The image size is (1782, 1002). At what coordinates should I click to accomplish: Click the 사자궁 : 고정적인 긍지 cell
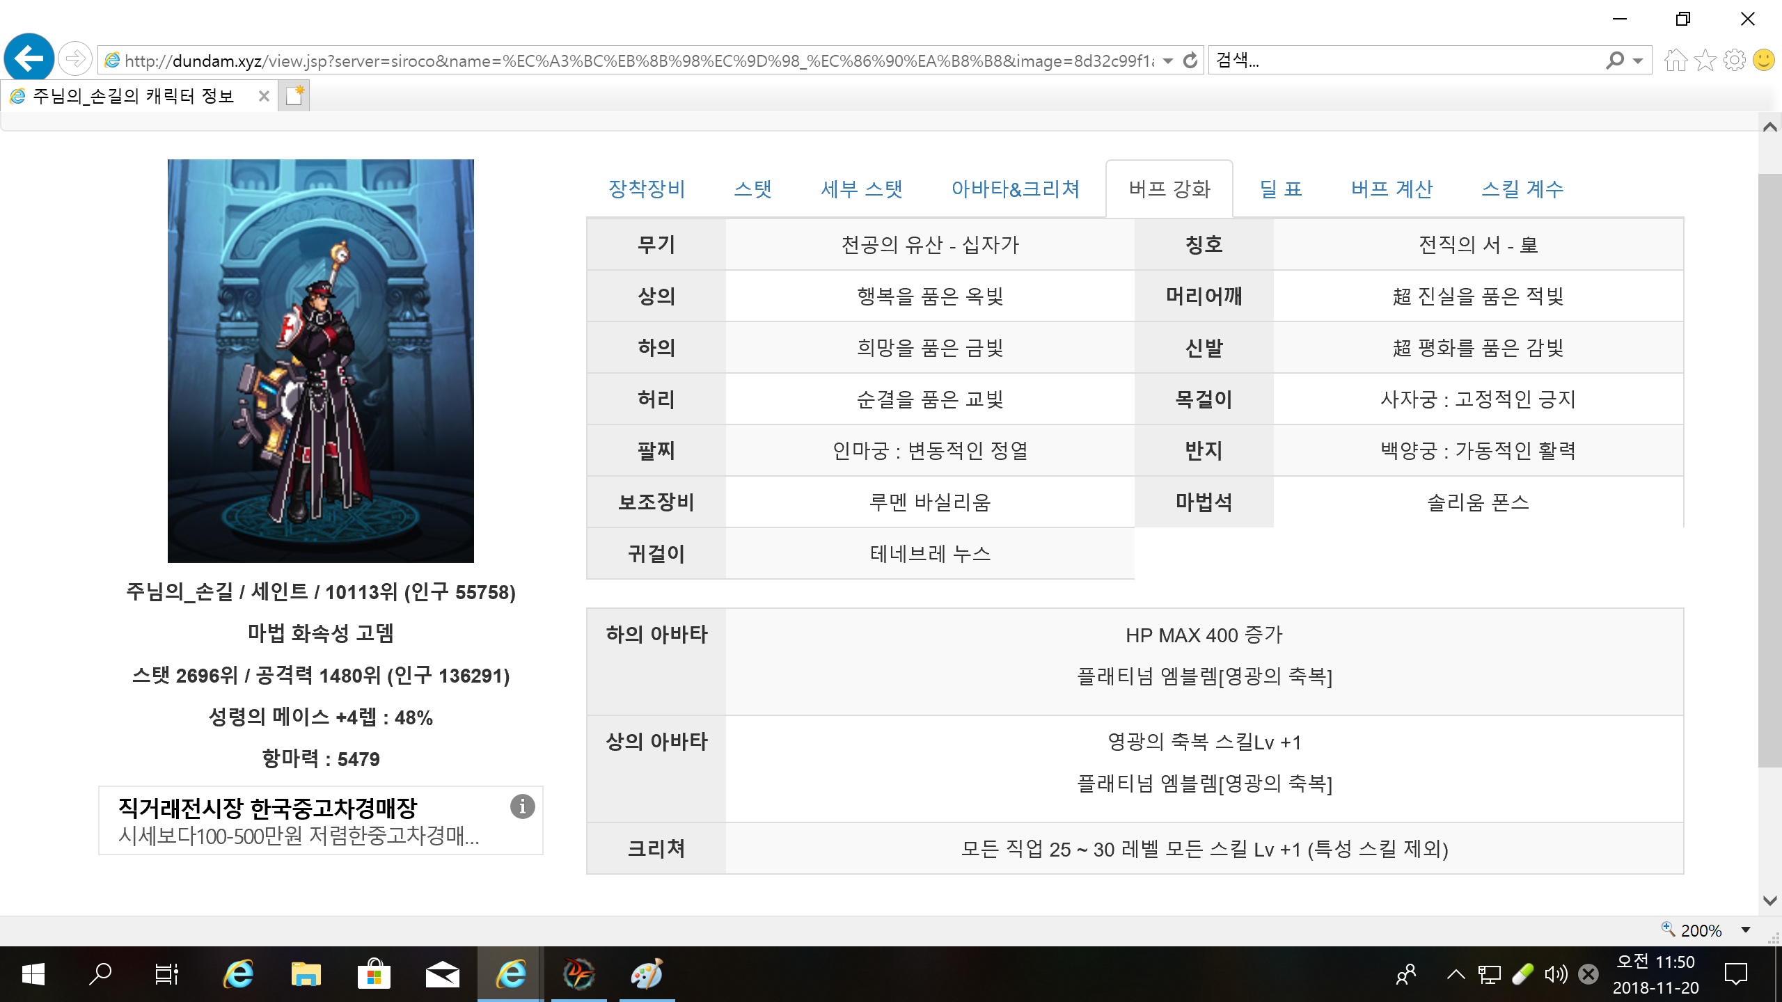tap(1479, 399)
